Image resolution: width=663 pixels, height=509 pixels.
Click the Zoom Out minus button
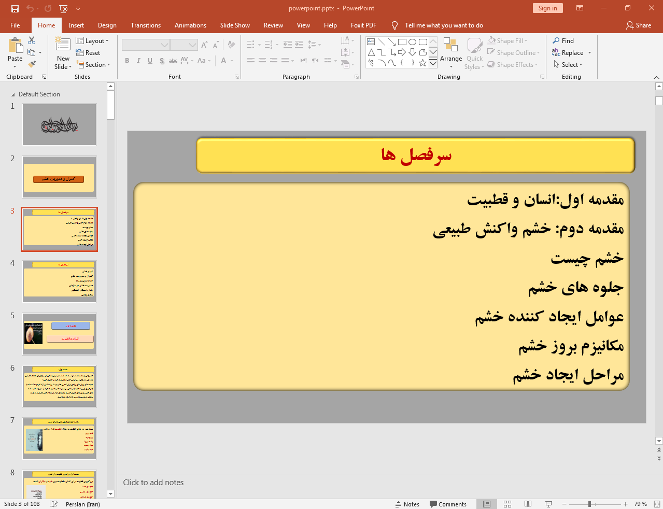(x=565, y=504)
